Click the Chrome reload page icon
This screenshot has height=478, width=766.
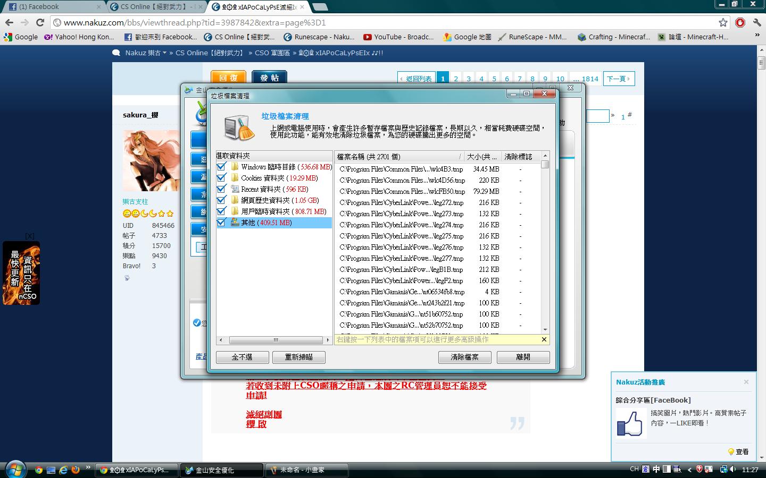click(x=40, y=22)
